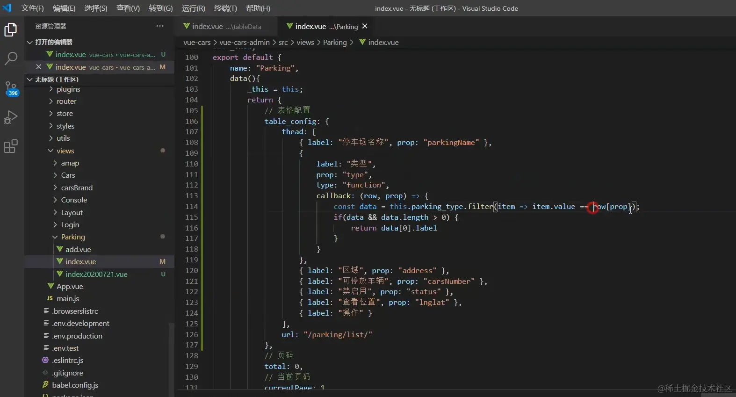Image resolution: width=736 pixels, height=397 pixels.
Task: Click Vue icon in breadcrumb before index.vue
Action: [362, 42]
